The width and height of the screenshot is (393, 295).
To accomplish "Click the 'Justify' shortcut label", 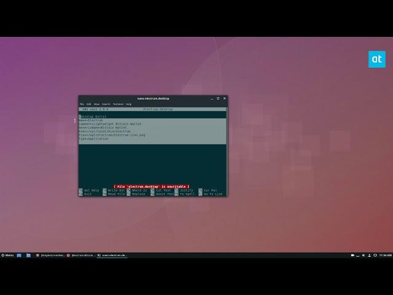I will (187, 191).
